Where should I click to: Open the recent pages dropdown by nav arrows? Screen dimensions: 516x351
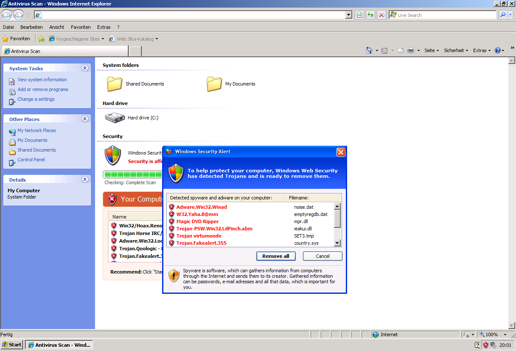point(28,15)
